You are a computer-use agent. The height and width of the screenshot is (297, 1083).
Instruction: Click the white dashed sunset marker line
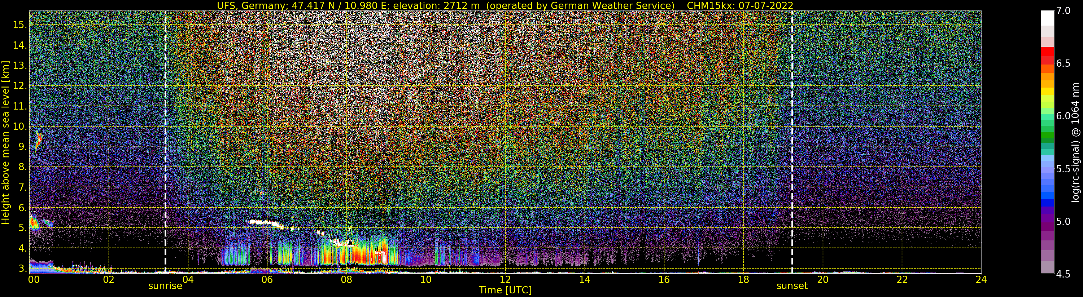[792, 142]
